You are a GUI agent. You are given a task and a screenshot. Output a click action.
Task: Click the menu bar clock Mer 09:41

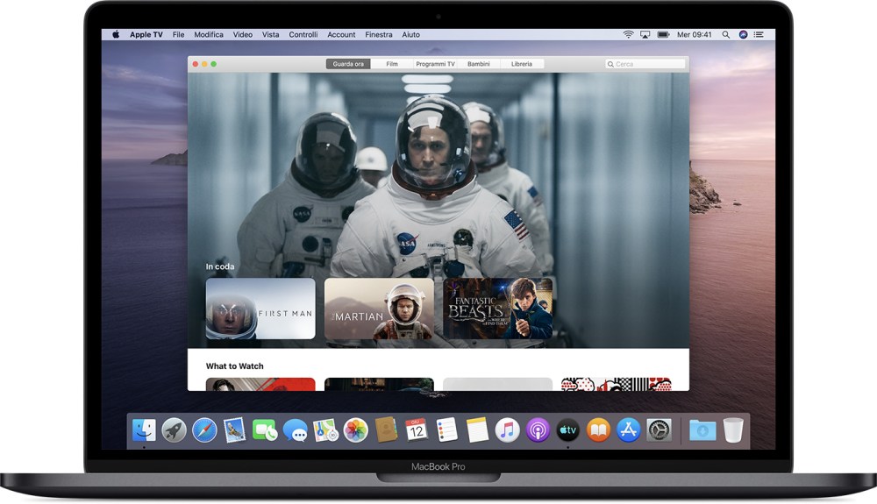[694, 35]
